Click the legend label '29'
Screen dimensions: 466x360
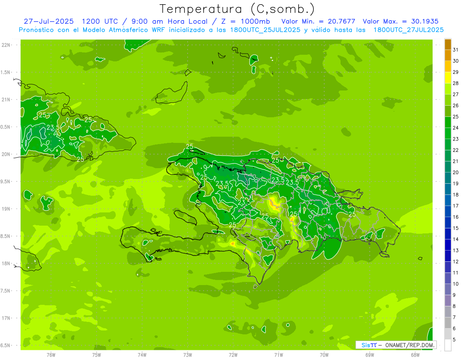(456, 72)
